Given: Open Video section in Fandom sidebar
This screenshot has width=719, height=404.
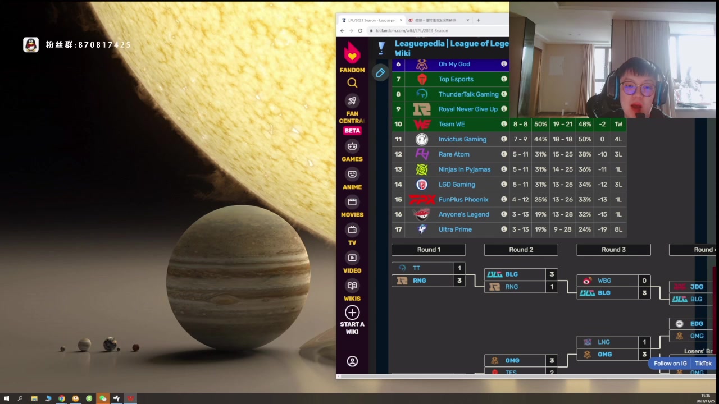Looking at the screenshot, I should (352, 263).
